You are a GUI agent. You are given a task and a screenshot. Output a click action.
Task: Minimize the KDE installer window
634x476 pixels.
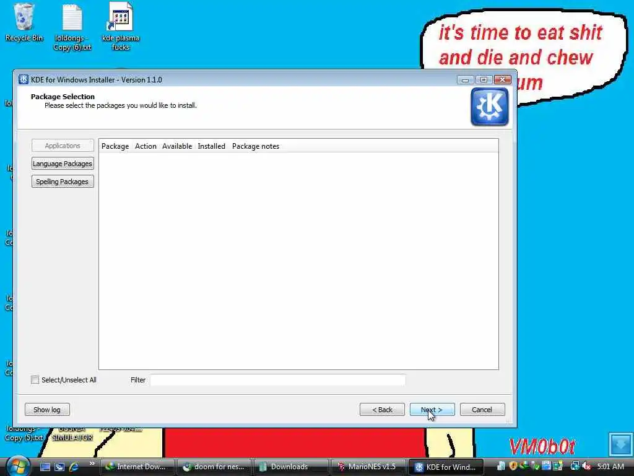[465, 80]
